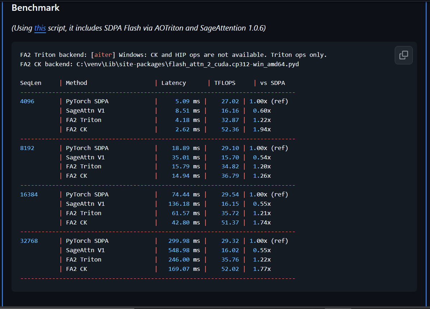Image resolution: width=430 pixels, height=309 pixels.
Task: Select sequence length 4096
Action: click(x=27, y=101)
